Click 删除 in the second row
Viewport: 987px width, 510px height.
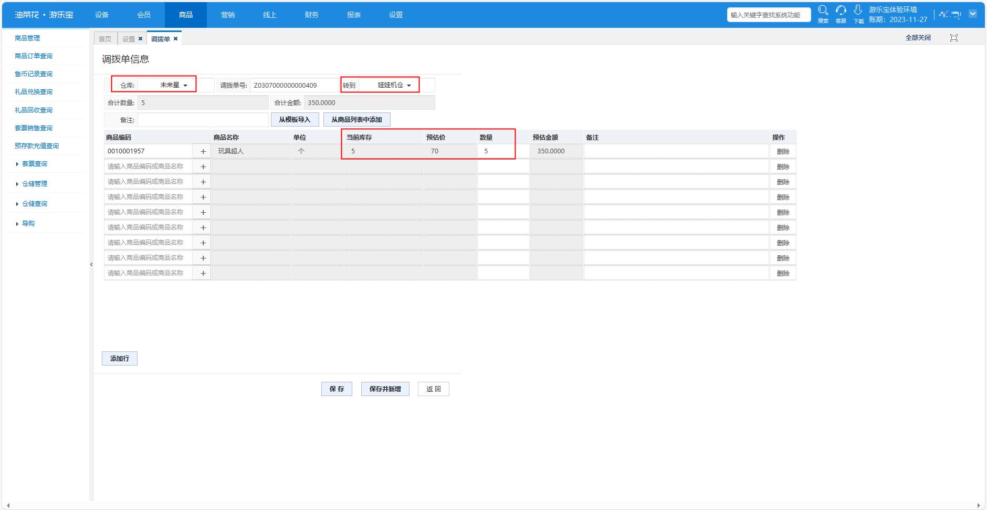(x=783, y=166)
